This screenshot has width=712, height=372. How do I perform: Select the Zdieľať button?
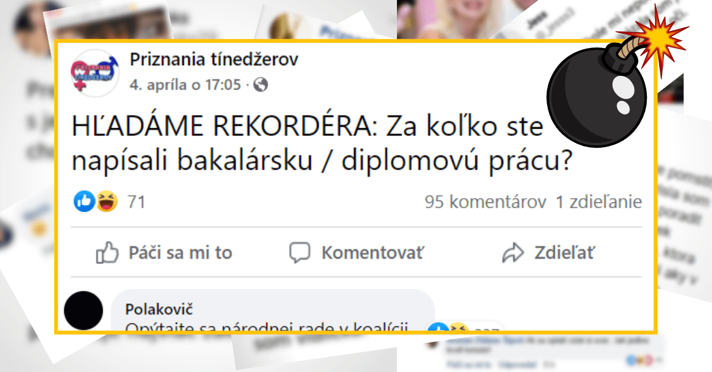[x=548, y=253]
